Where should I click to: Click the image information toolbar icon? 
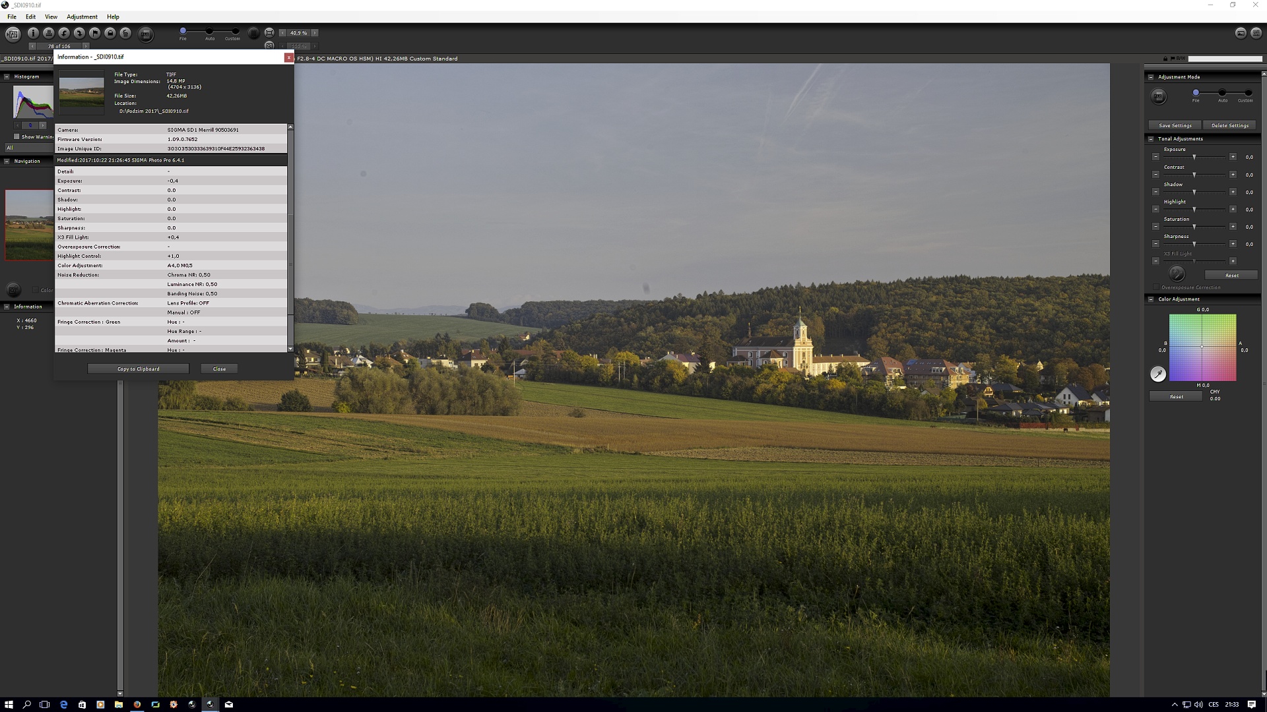(33, 33)
